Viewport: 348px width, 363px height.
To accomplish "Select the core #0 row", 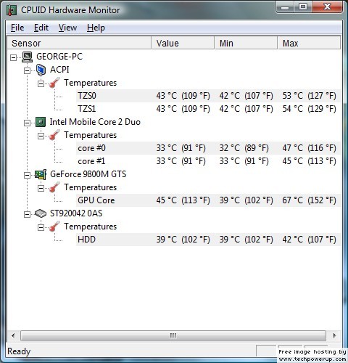I will (x=208, y=148).
